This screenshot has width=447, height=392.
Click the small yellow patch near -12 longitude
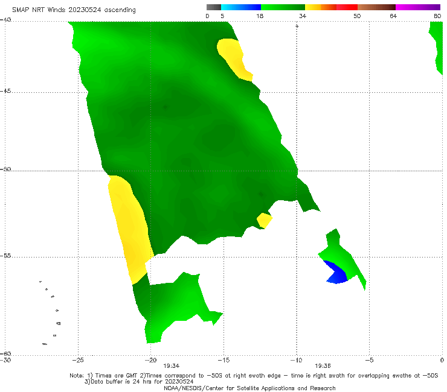[264, 221]
